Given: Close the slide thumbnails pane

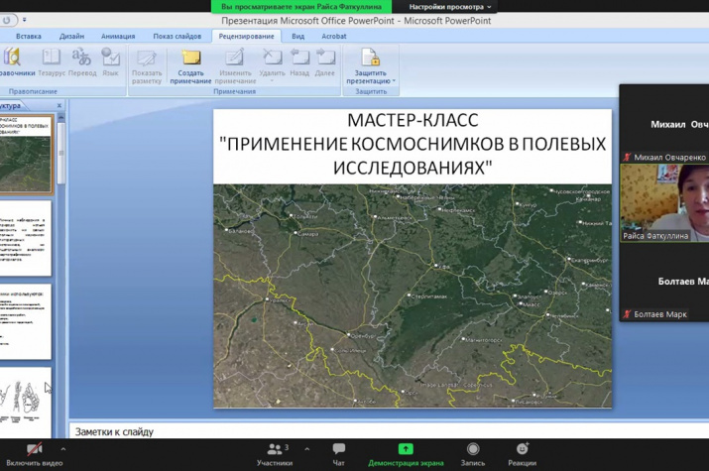Looking at the screenshot, I should [59, 105].
